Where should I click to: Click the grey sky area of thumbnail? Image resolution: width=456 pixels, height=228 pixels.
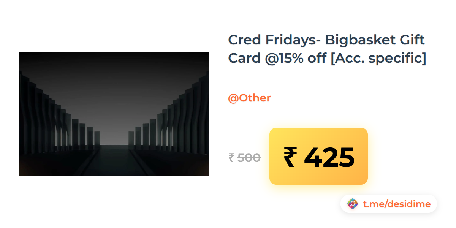[x=114, y=84]
